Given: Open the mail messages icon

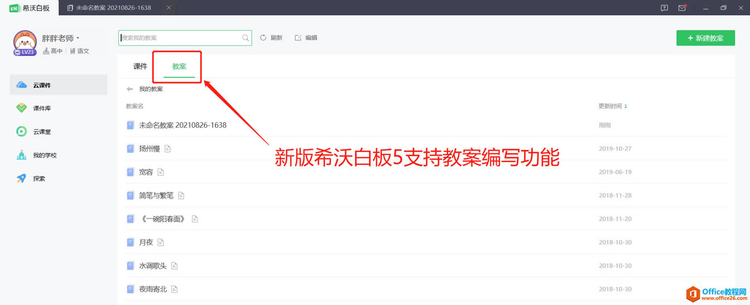Looking at the screenshot, I should coord(682,8).
